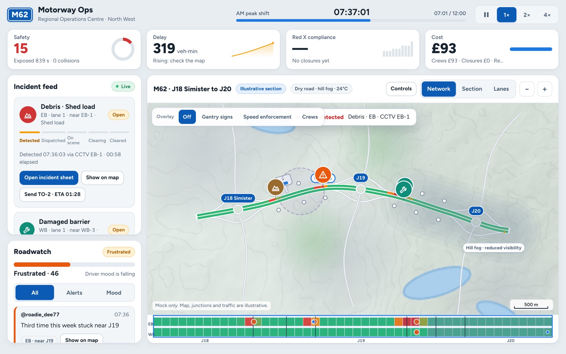Switch to Roadwatch Mood tab

(114, 293)
